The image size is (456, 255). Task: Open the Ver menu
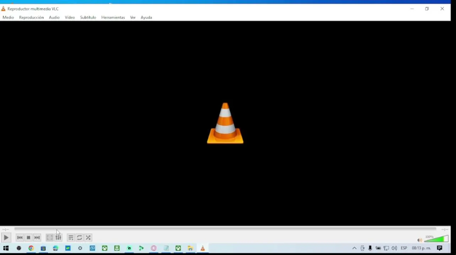click(x=133, y=17)
